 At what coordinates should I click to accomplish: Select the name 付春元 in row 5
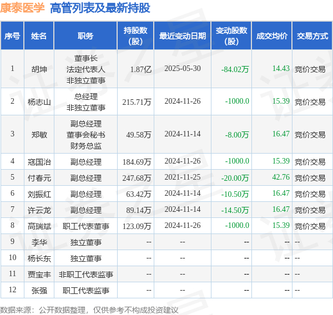click(39, 178)
